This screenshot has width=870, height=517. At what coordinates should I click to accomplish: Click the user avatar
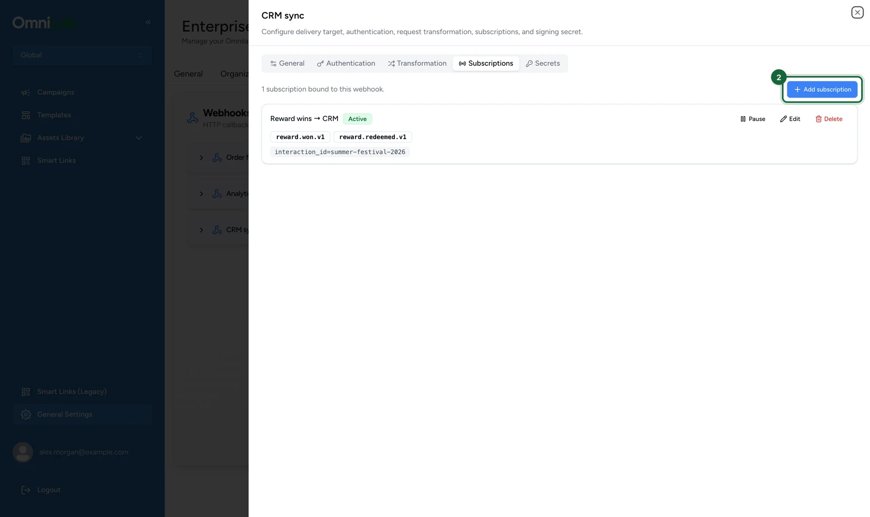click(23, 452)
